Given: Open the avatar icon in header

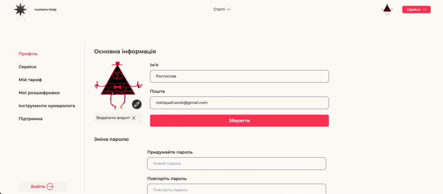Looking at the screenshot, I should coord(387,9).
